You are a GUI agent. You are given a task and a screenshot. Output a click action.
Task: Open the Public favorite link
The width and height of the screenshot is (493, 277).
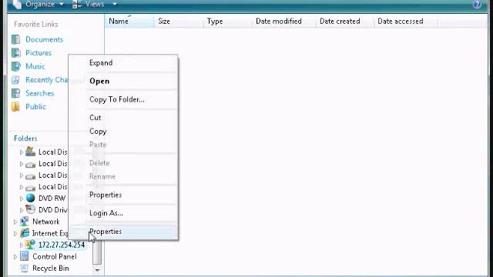[35, 107]
